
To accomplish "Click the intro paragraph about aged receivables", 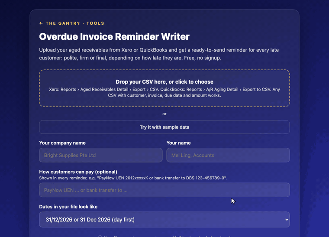I will 159,54.
